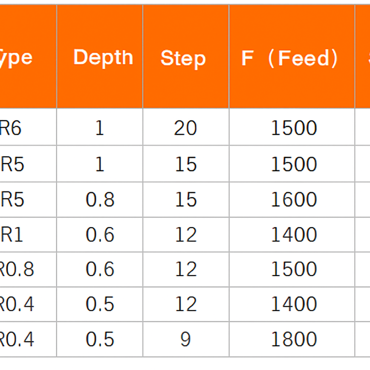Select the Feed cell showing 1600

[x=294, y=199]
